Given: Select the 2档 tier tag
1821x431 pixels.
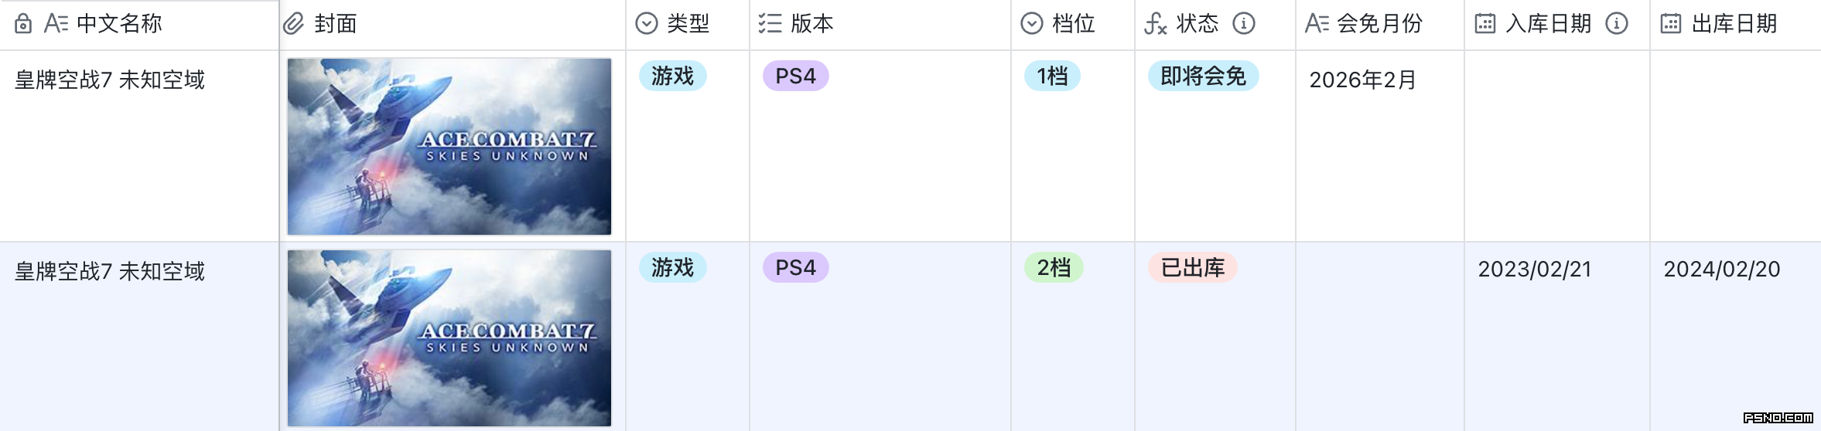Looking at the screenshot, I should (1054, 267).
